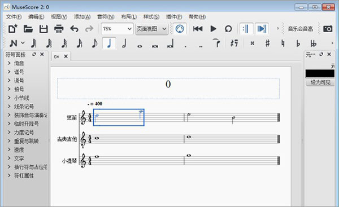Click the black color swatch in inspector

tap(320, 73)
